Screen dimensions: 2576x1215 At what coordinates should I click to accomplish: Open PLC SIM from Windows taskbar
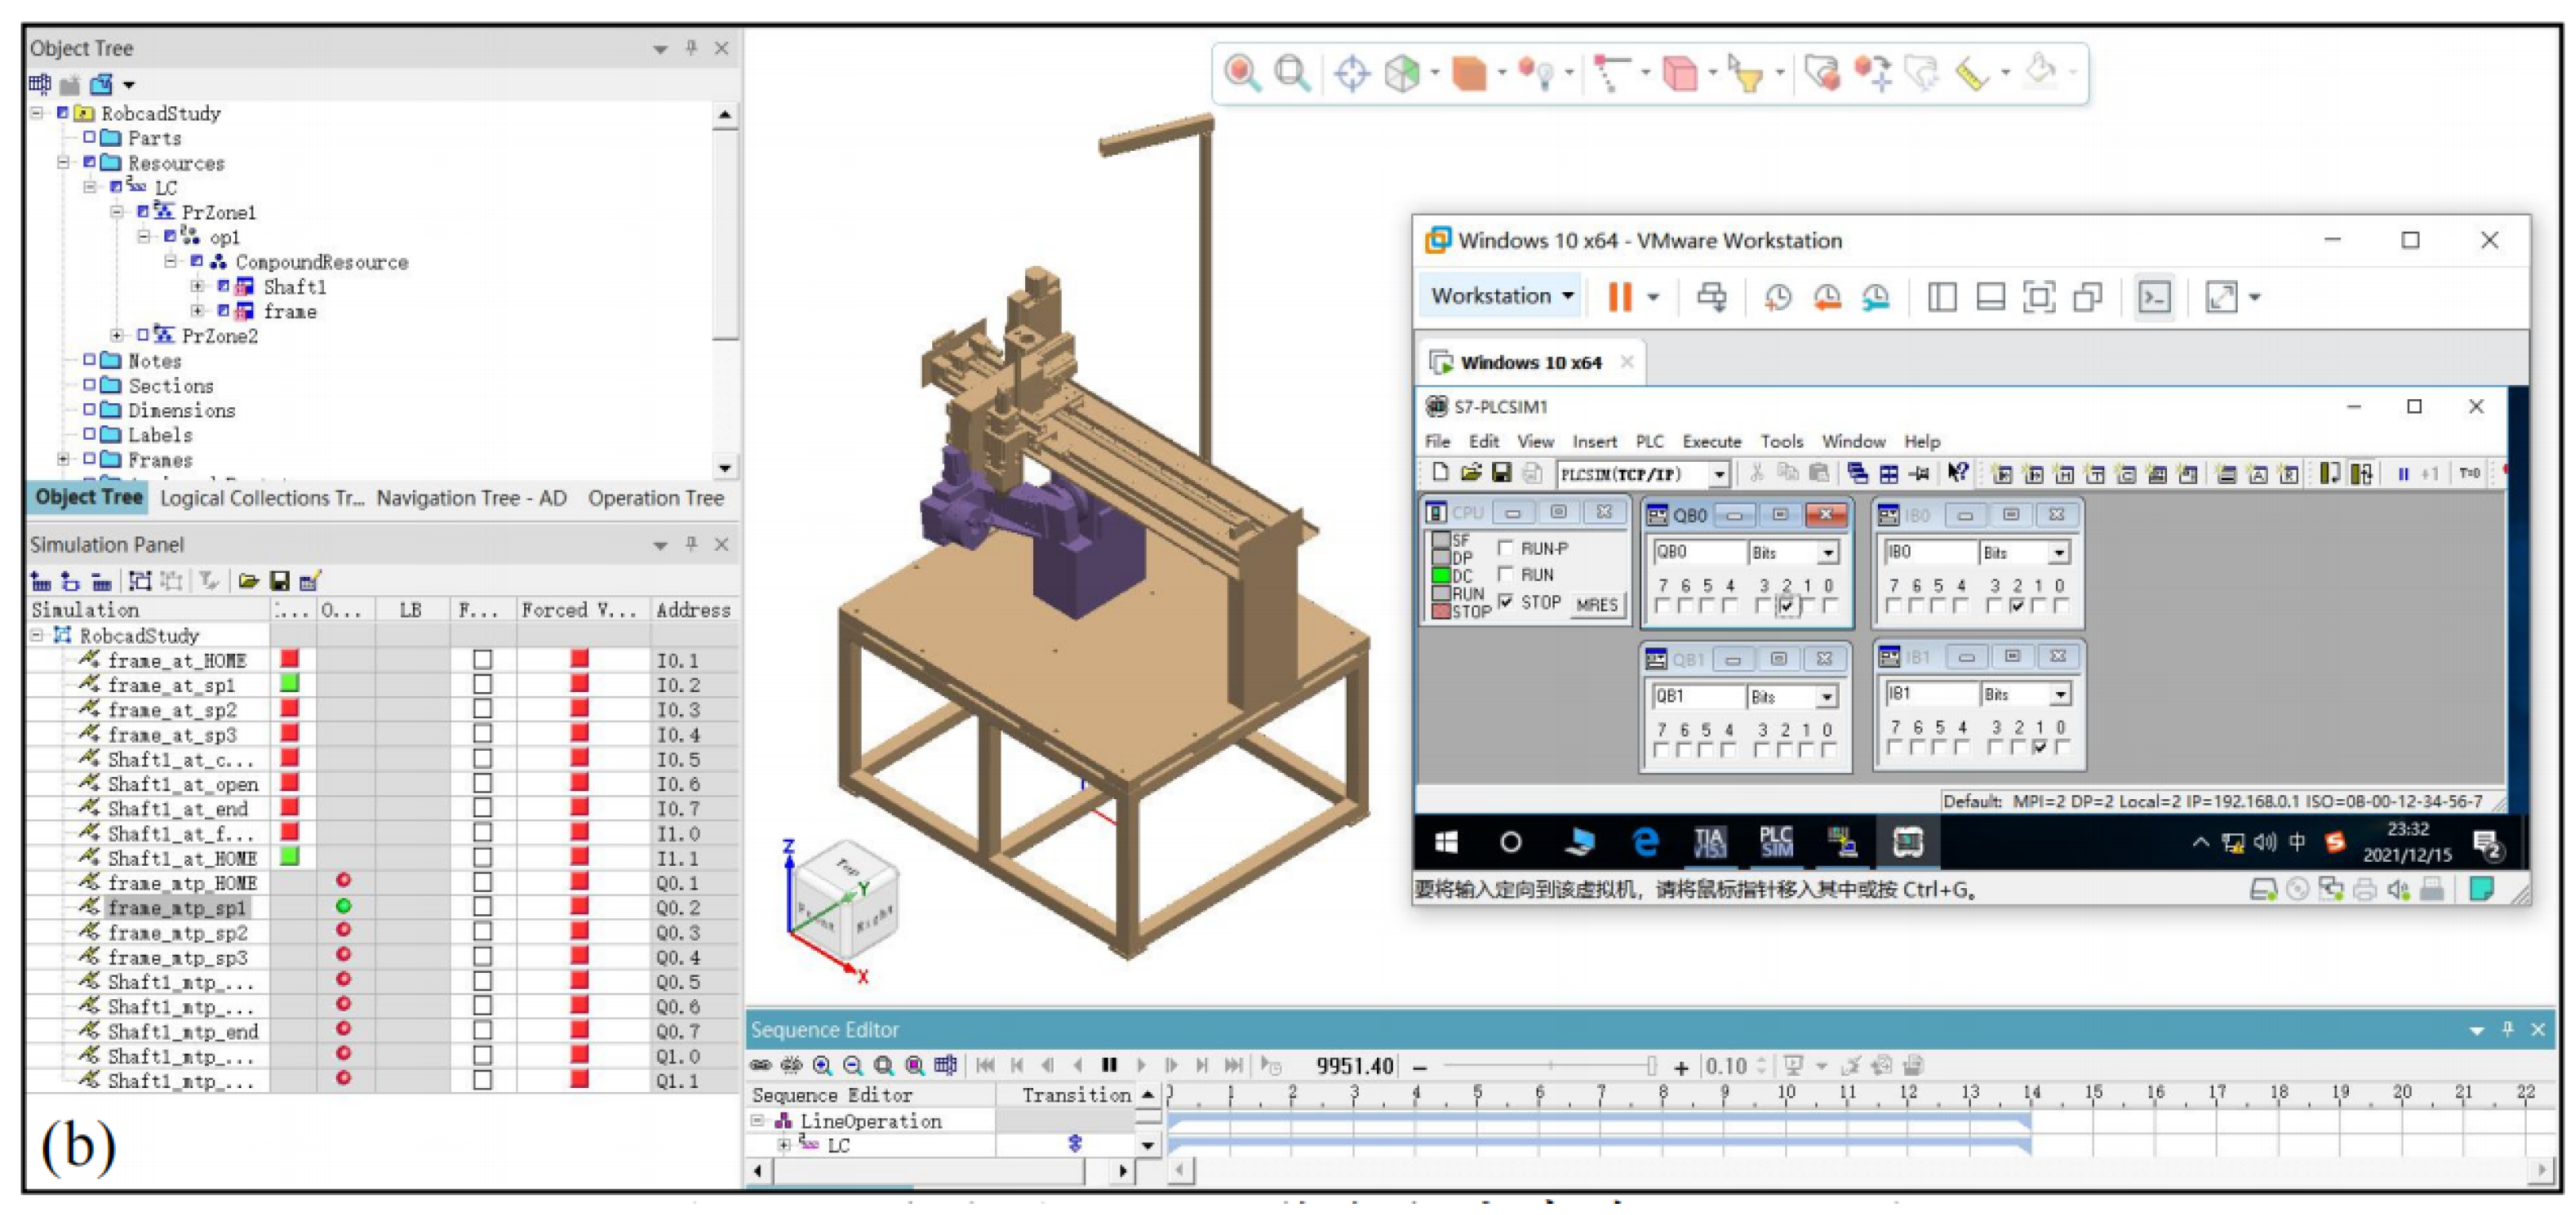1776,842
